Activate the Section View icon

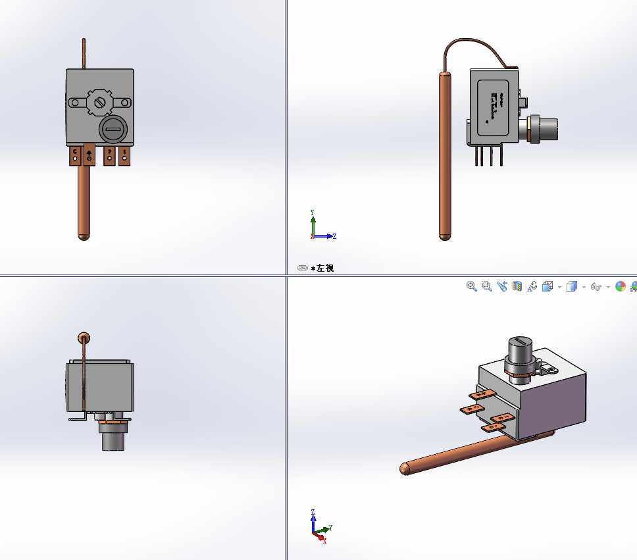(517, 286)
